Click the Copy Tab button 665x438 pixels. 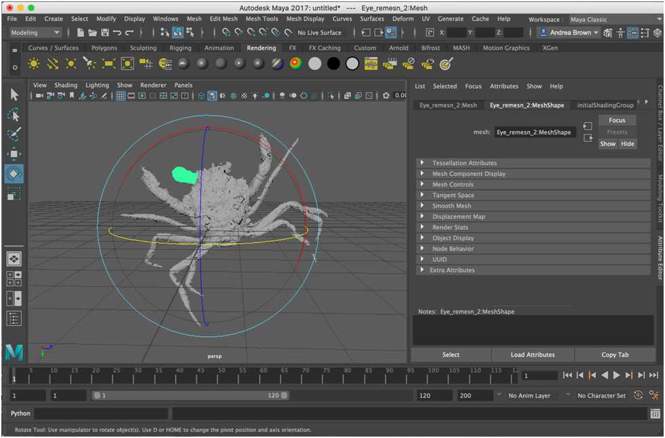pos(615,354)
